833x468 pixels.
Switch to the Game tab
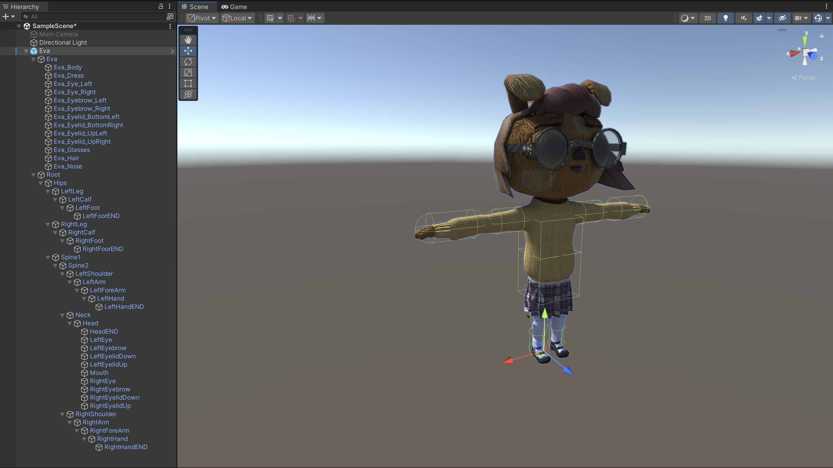click(234, 7)
